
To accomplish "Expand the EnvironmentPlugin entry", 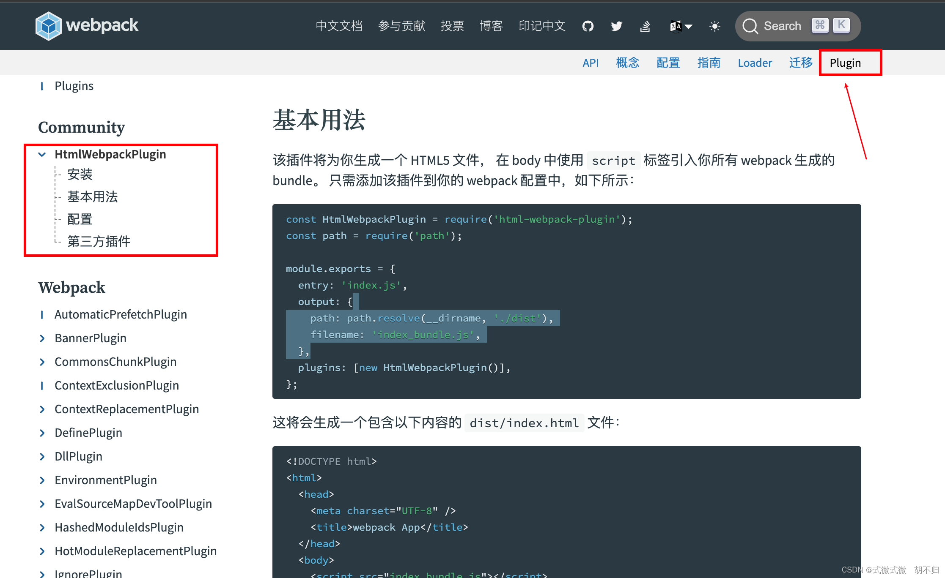I will click(x=42, y=480).
